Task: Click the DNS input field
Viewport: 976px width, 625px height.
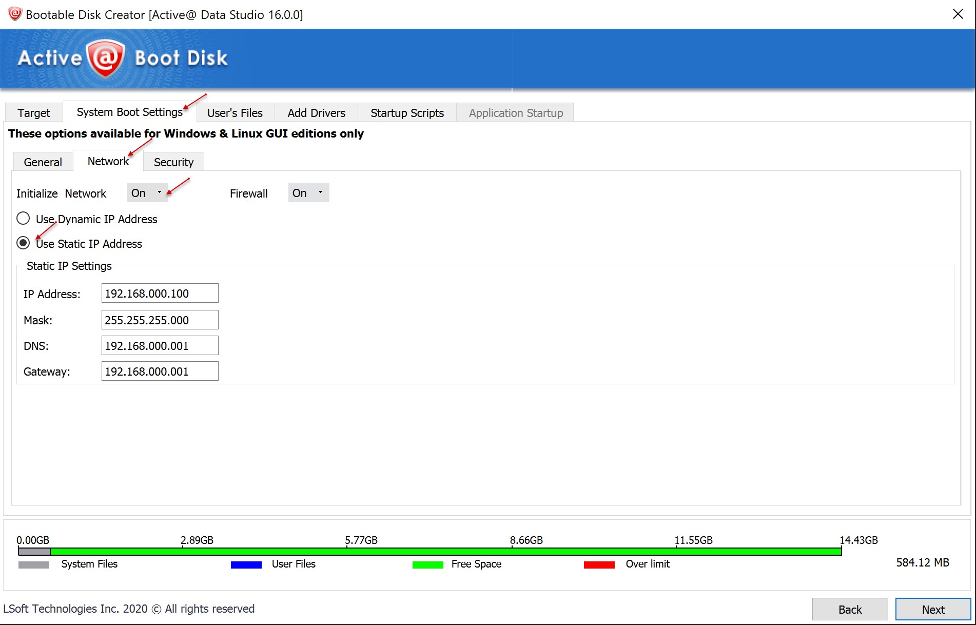Action: click(160, 345)
